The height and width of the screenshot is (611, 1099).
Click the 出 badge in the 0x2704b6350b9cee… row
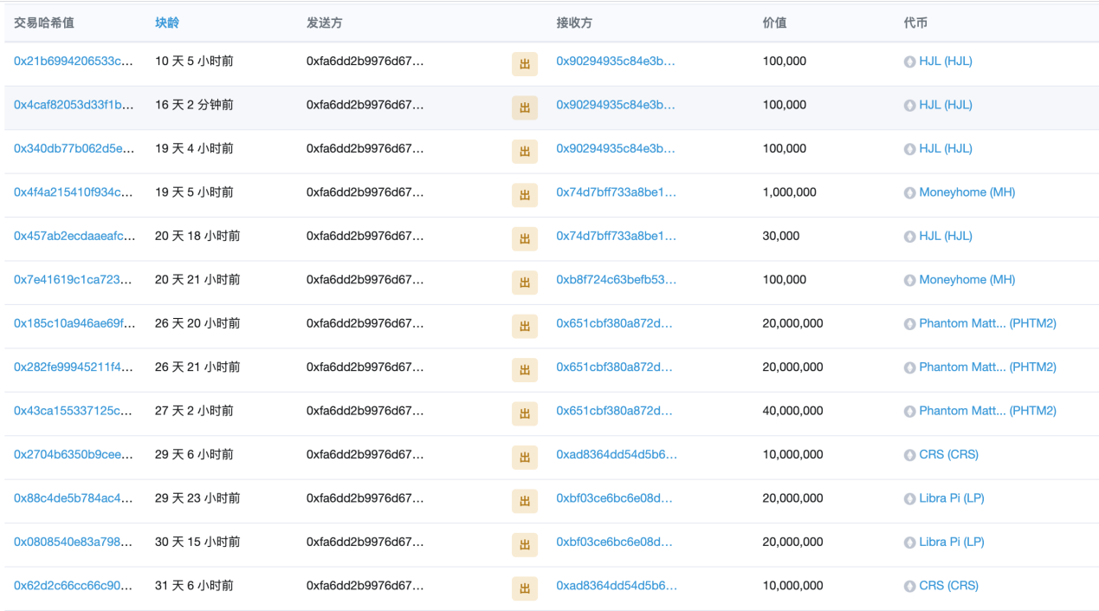pos(525,457)
